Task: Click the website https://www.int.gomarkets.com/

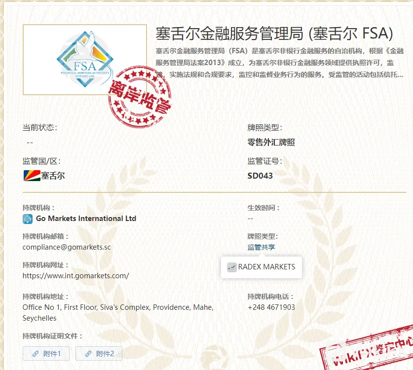Action: 76,276
